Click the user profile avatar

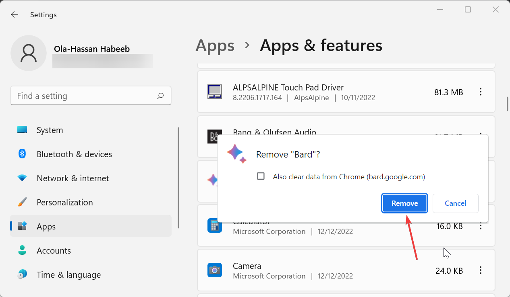coord(29,53)
